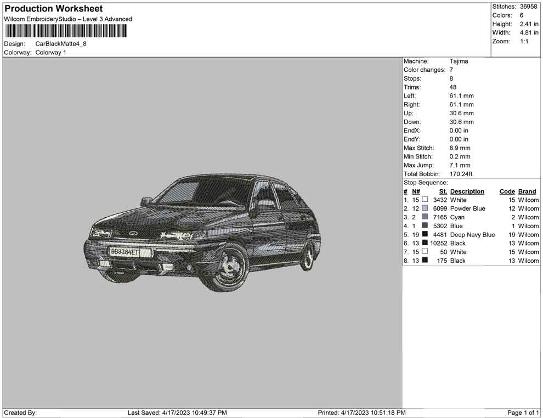Click the EndX value '0.00 in'
Viewport: 543px width, 418px height.
[459, 131]
